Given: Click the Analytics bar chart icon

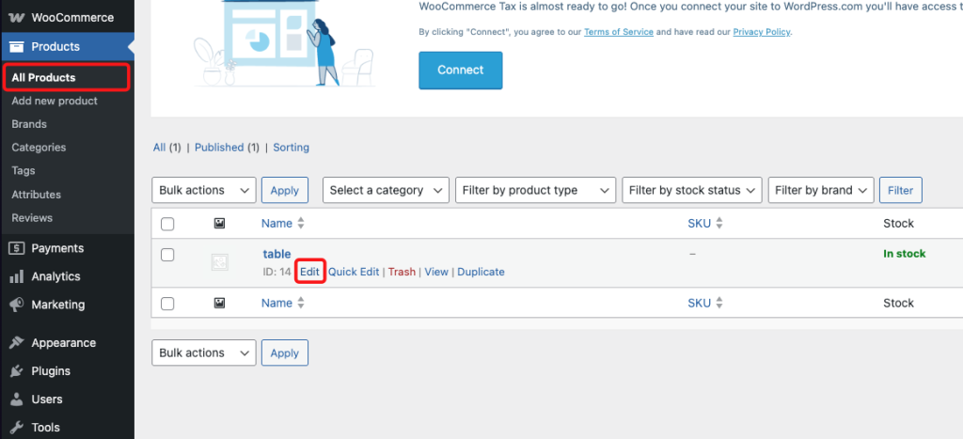Looking at the screenshot, I should 17,276.
